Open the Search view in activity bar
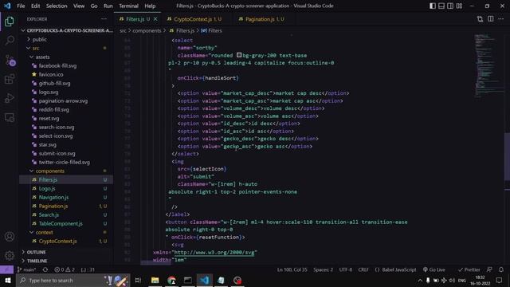Screen dimensions: 510x287 (10, 41)
